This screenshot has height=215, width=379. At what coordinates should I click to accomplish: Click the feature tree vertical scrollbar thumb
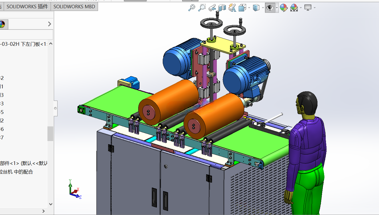click(50, 134)
